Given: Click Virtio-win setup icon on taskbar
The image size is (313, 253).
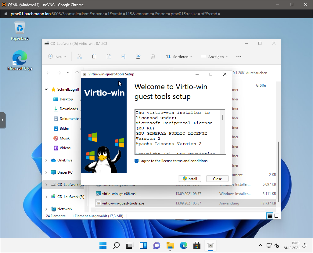Looking at the screenshot, I should point(210,245).
